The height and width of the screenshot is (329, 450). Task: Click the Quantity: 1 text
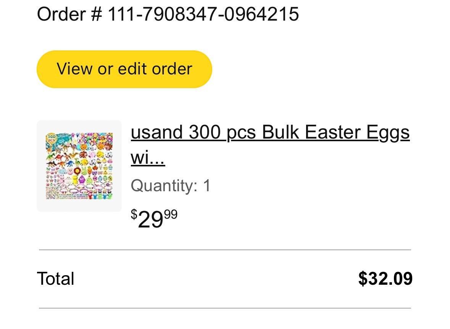tap(170, 186)
